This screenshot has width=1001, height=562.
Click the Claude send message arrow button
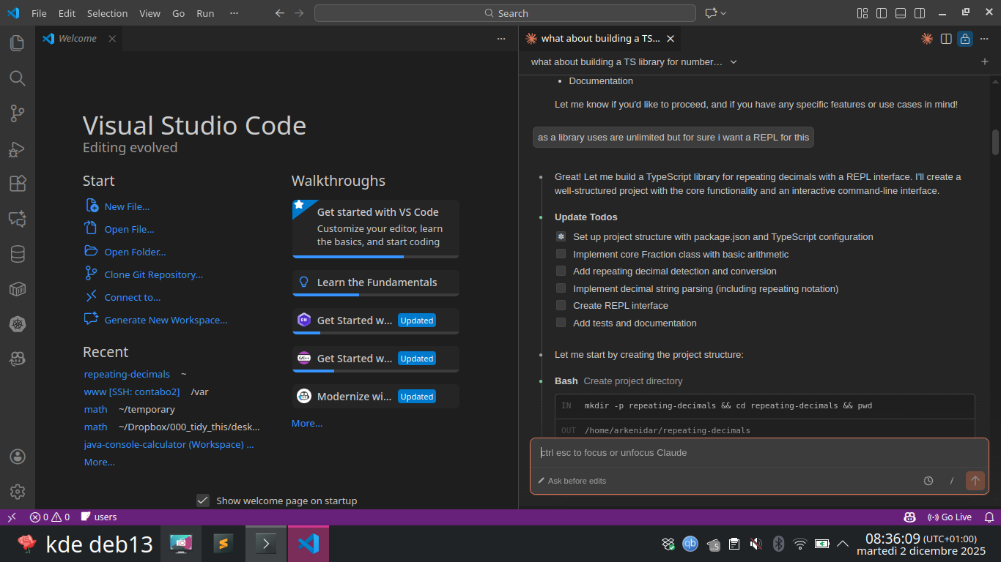[975, 481]
